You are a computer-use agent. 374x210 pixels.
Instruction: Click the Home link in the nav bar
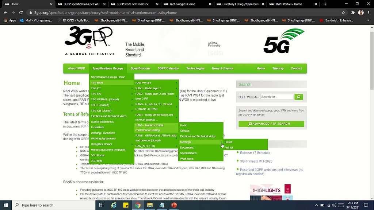coord(261,68)
